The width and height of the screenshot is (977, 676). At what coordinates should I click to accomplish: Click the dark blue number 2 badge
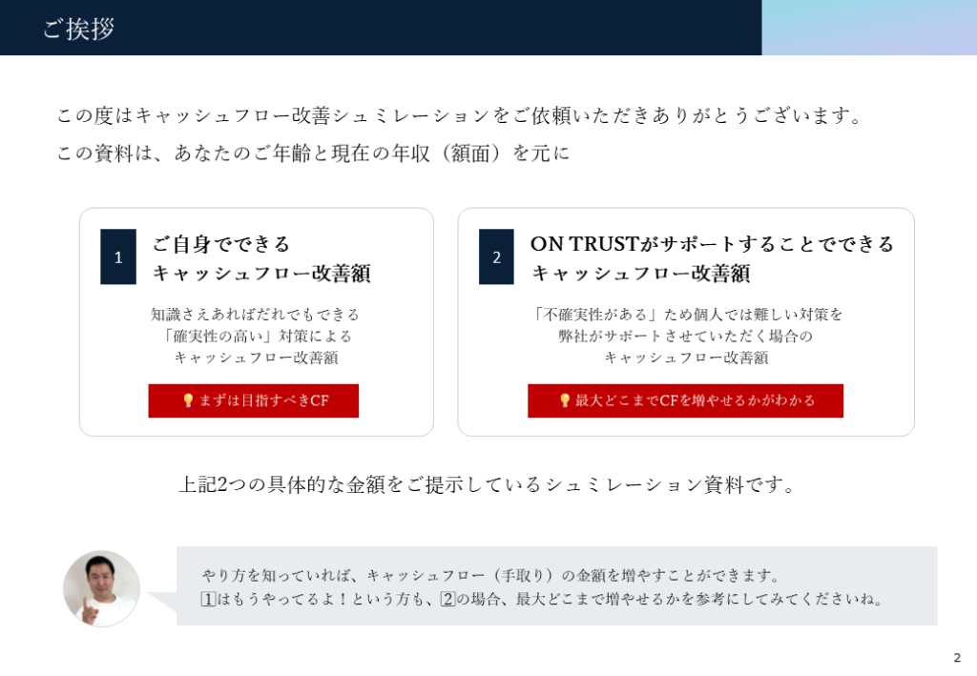tap(496, 257)
